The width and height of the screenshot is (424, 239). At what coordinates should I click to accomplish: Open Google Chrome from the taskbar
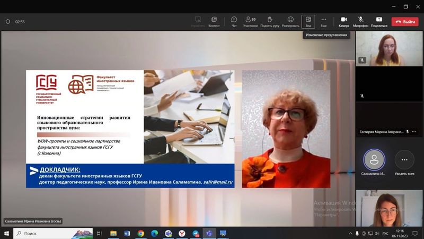[141, 233]
